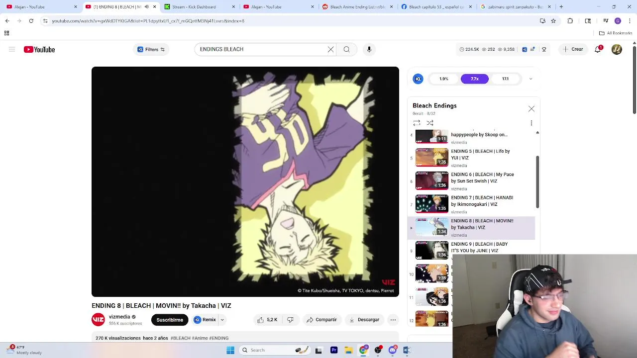Open the YouTube home logo

pyautogui.click(x=39, y=50)
